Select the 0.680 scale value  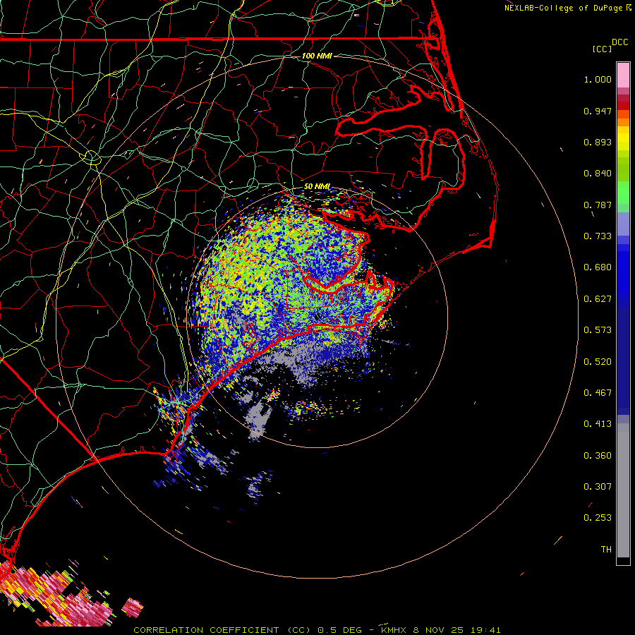point(598,267)
